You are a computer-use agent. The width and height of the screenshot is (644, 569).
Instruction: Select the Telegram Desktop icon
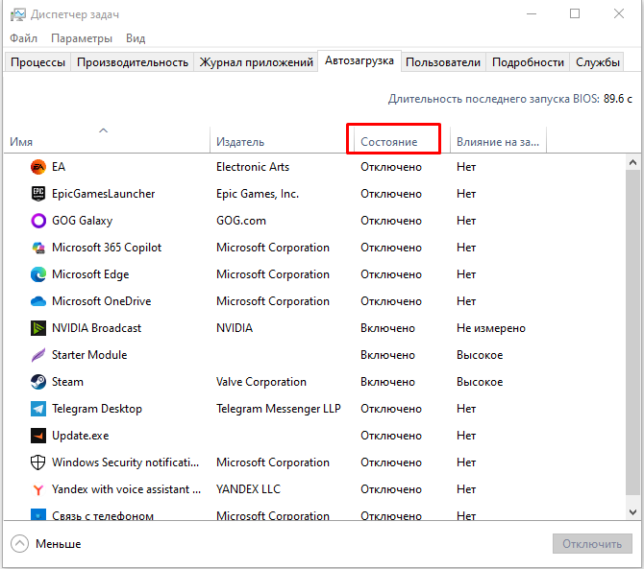click(38, 409)
